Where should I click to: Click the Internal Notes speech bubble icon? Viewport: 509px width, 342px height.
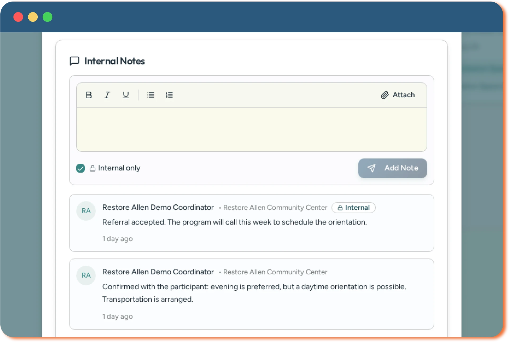click(74, 61)
